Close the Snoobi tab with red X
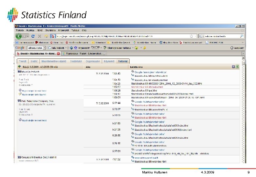Viewport: 256px width, 177px height. point(58,53)
